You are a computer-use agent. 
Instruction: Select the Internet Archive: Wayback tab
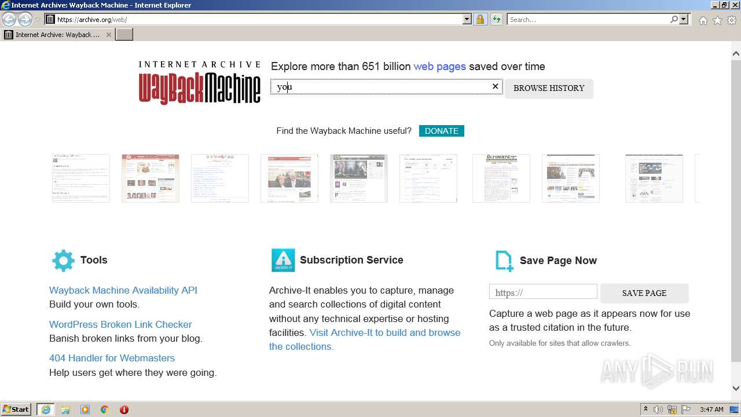pos(58,35)
